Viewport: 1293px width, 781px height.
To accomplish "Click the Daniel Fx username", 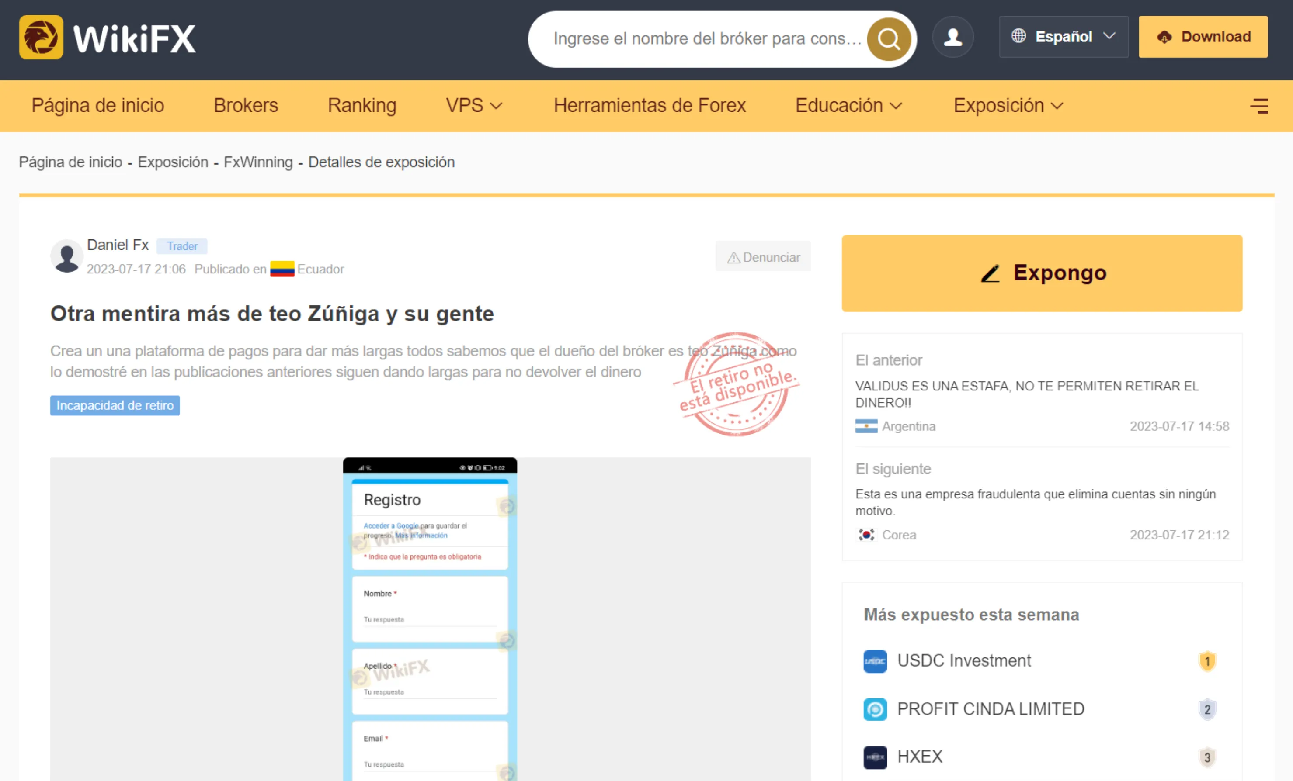I will click(118, 245).
